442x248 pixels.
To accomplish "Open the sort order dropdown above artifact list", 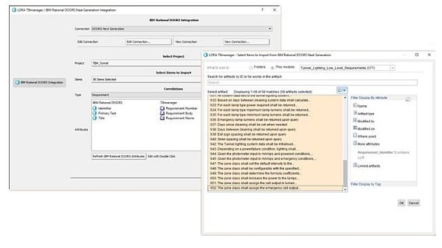I will [x=342, y=90].
